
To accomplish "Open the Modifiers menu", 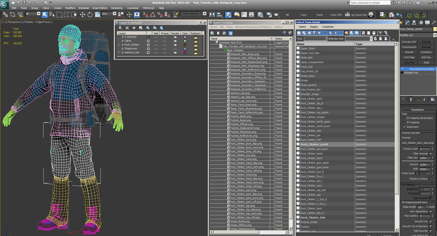I will click(70, 8).
